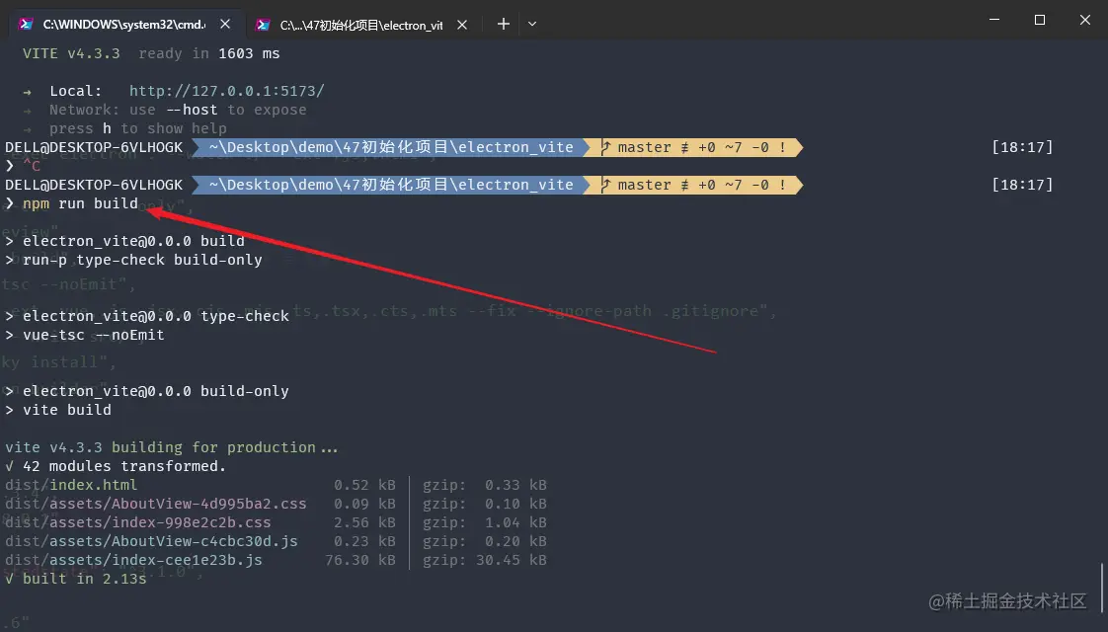Click the 'vite build' command line
1108x632 pixels.
pos(66,409)
